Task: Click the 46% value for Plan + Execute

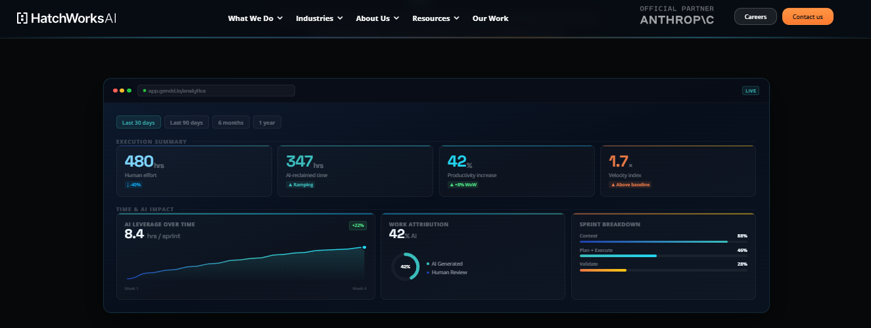Action: [x=742, y=250]
